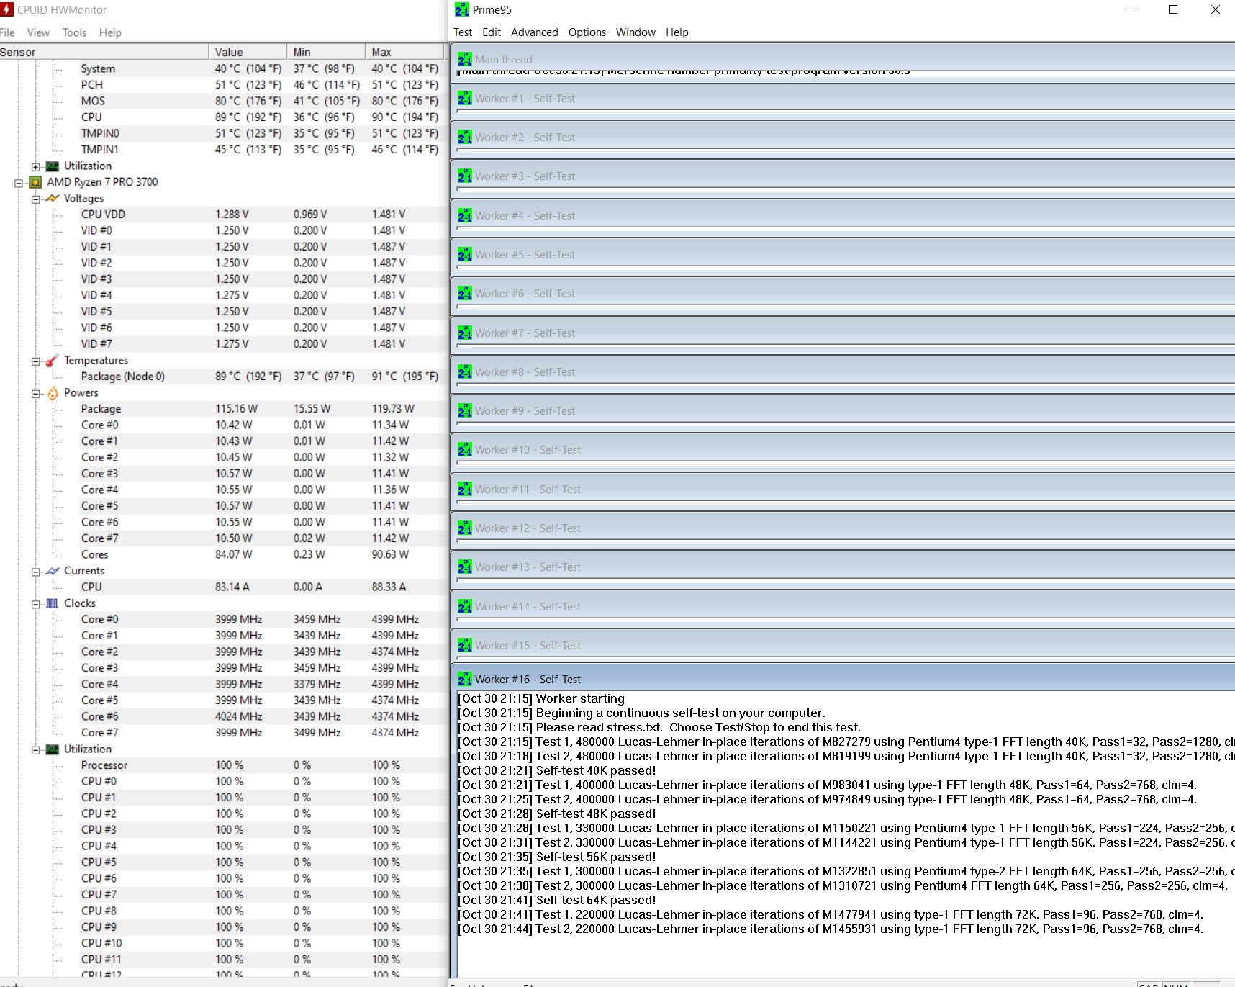Click the Currents wave icon
The width and height of the screenshot is (1235, 987).
point(53,571)
